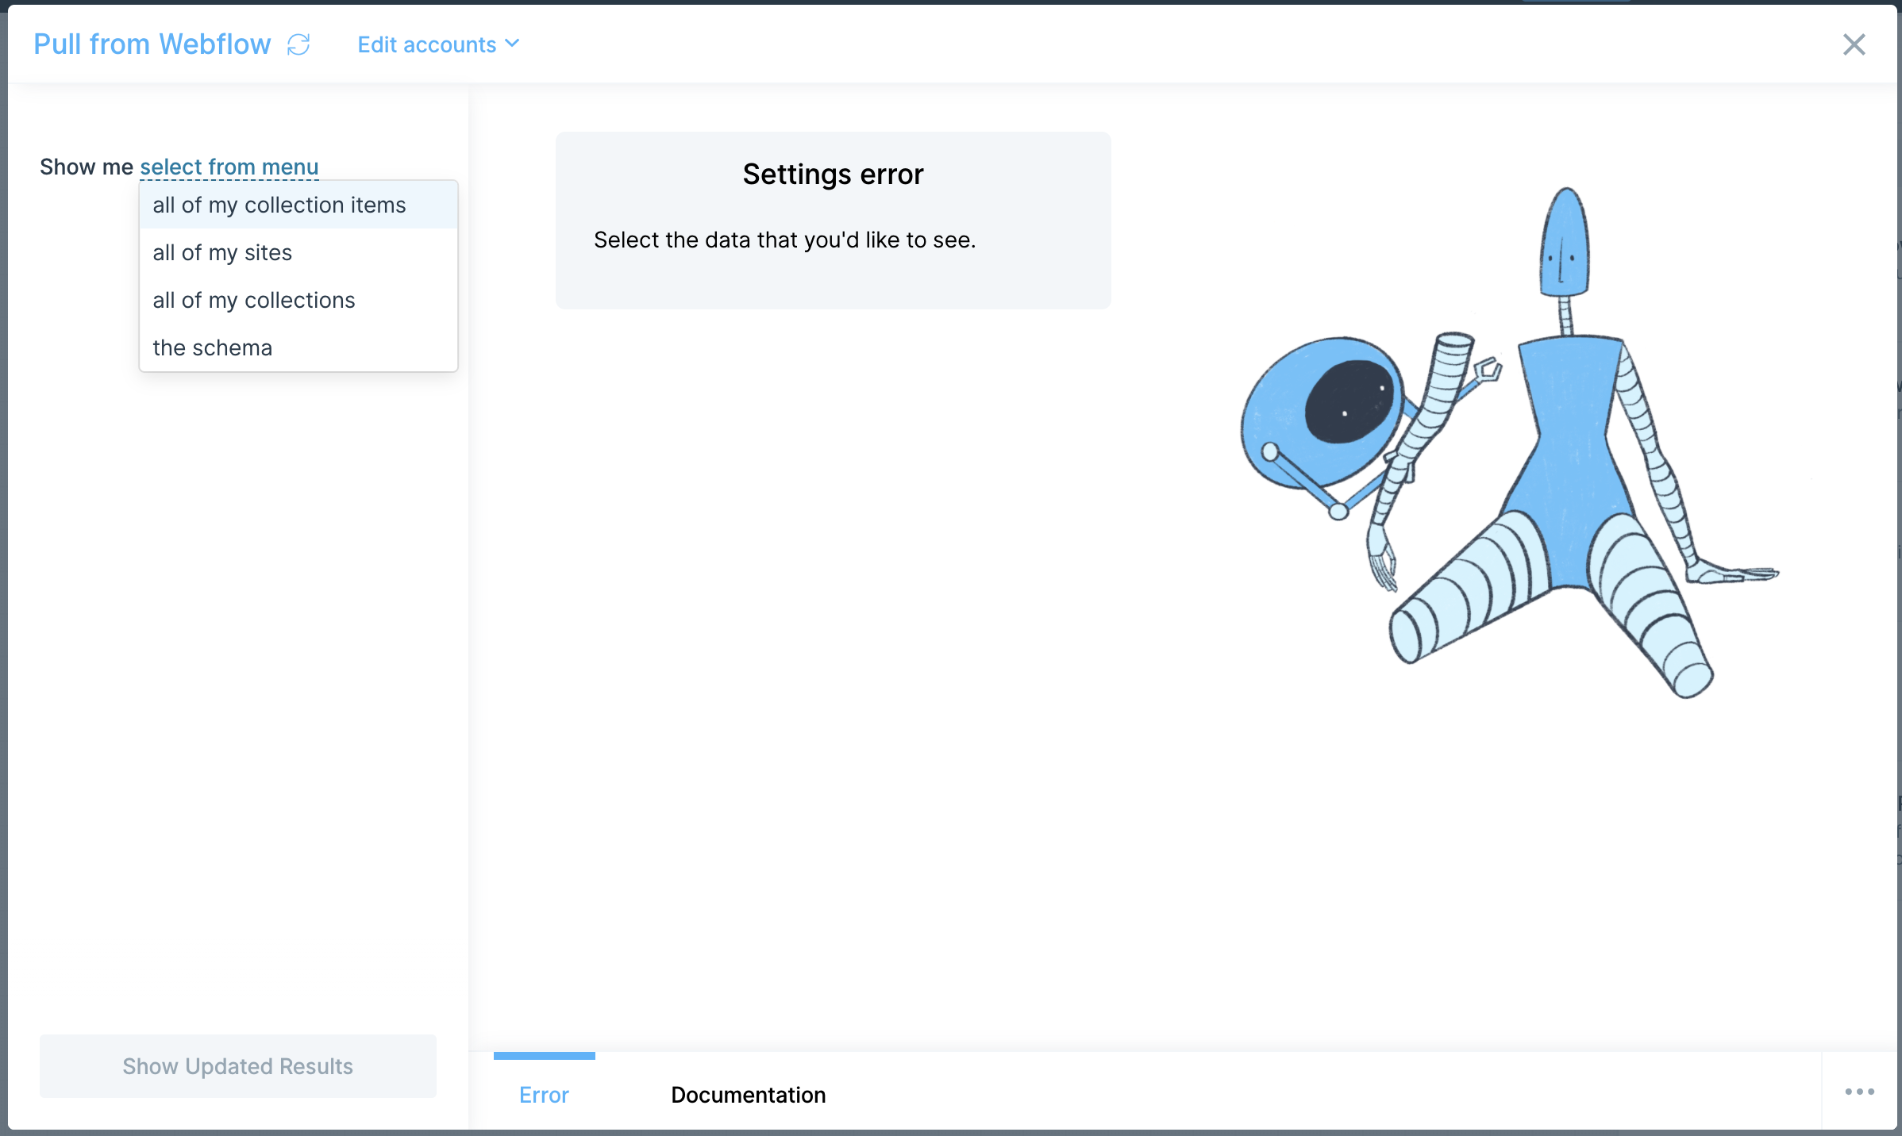Click the Pull from Webflow title
The width and height of the screenshot is (1902, 1136).
click(x=152, y=44)
